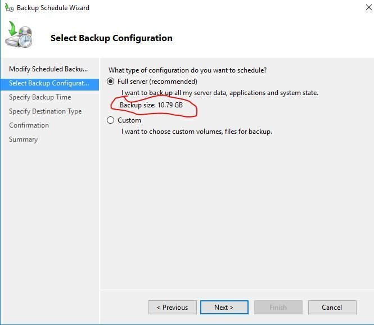Screen dimensions: 374x325
Task: Cancel the backup schedule wizard
Action: 332,308
